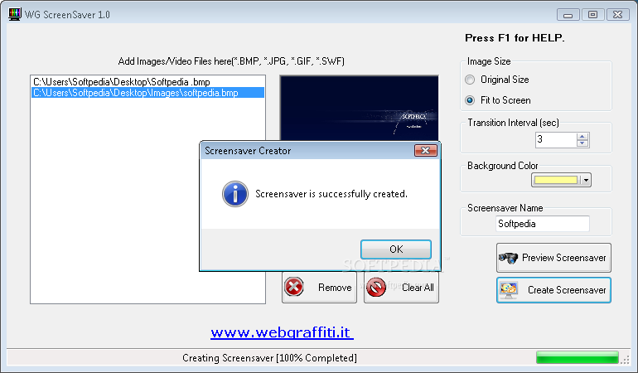This screenshot has height=373, width=638.
Task: Click the resize grip in status bar corner
Action: click(625, 359)
